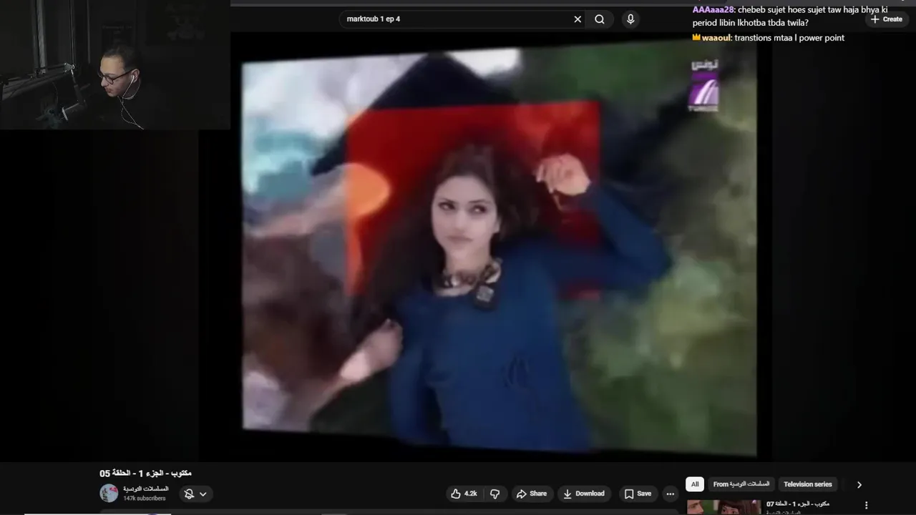This screenshot has width=916, height=515.
Task: Click username AAAaaa28 in the chat
Action: pyautogui.click(x=713, y=10)
